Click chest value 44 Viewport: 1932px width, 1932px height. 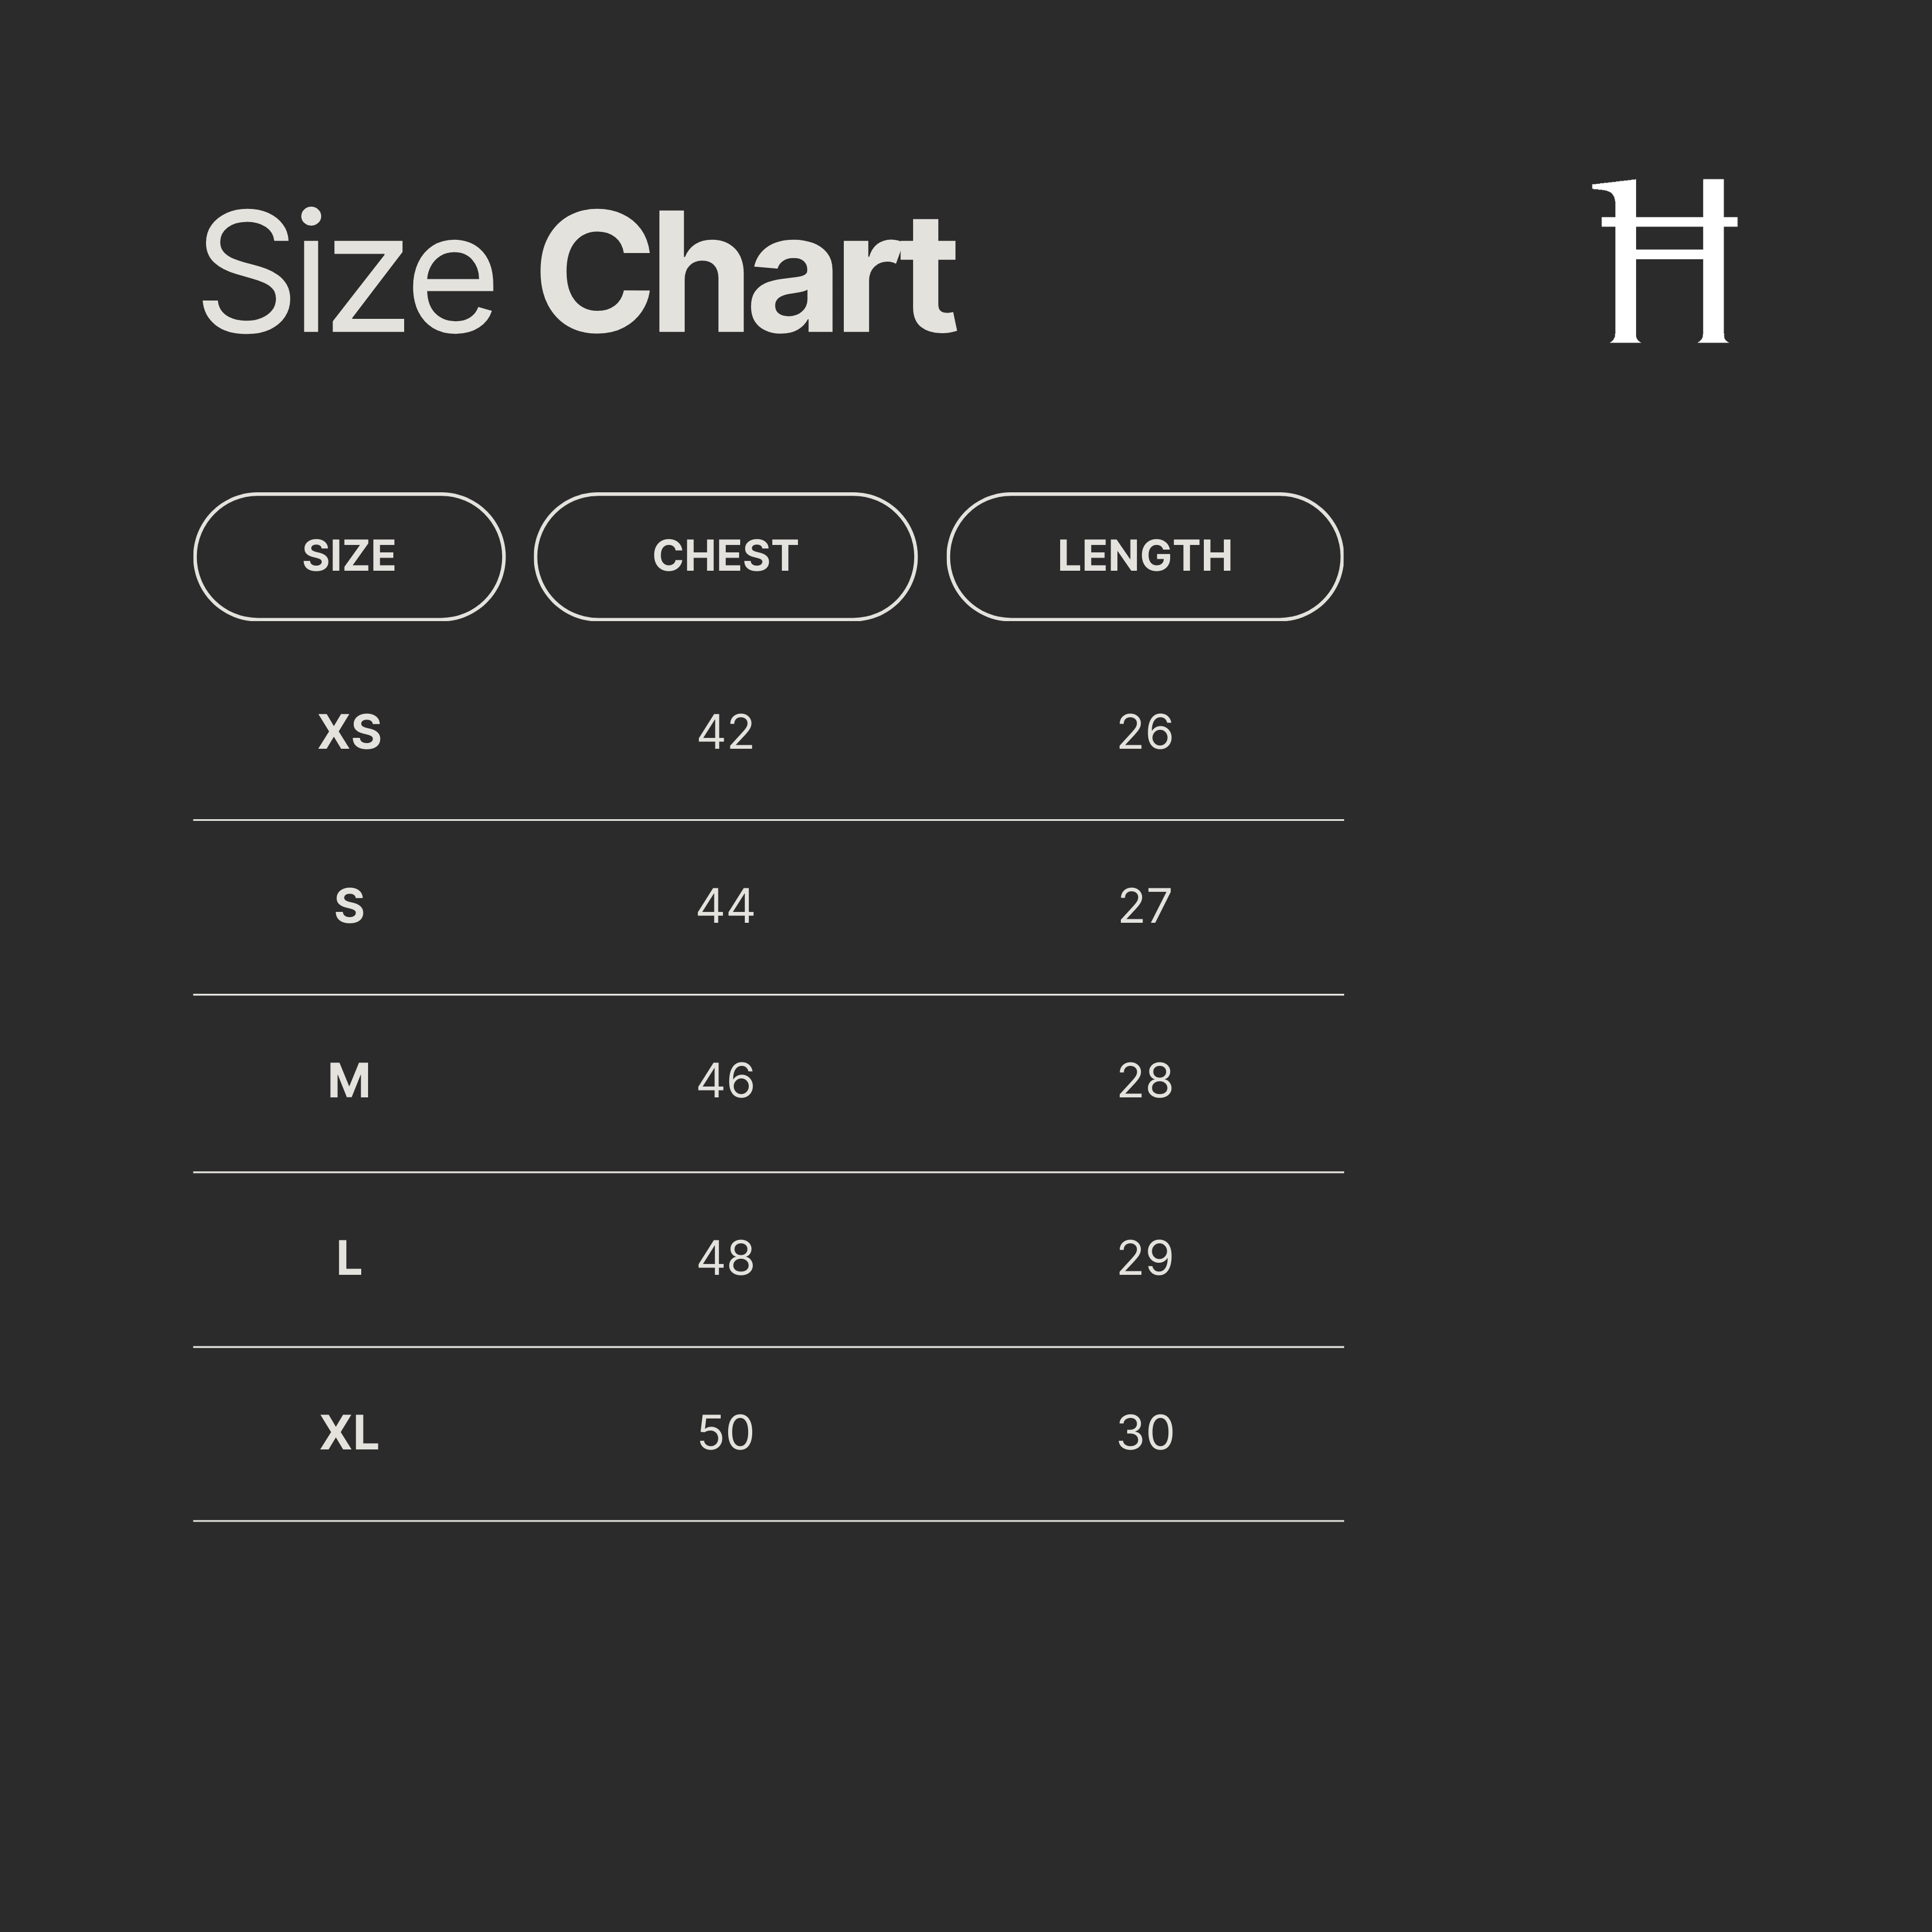pyautogui.click(x=725, y=906)
